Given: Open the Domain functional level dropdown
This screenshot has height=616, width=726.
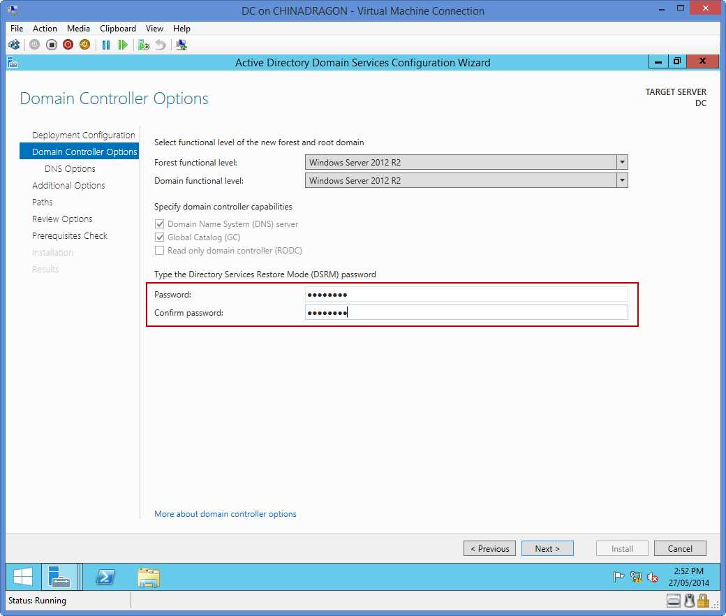Looking at the screenshot, I should (x=622, y=180).
